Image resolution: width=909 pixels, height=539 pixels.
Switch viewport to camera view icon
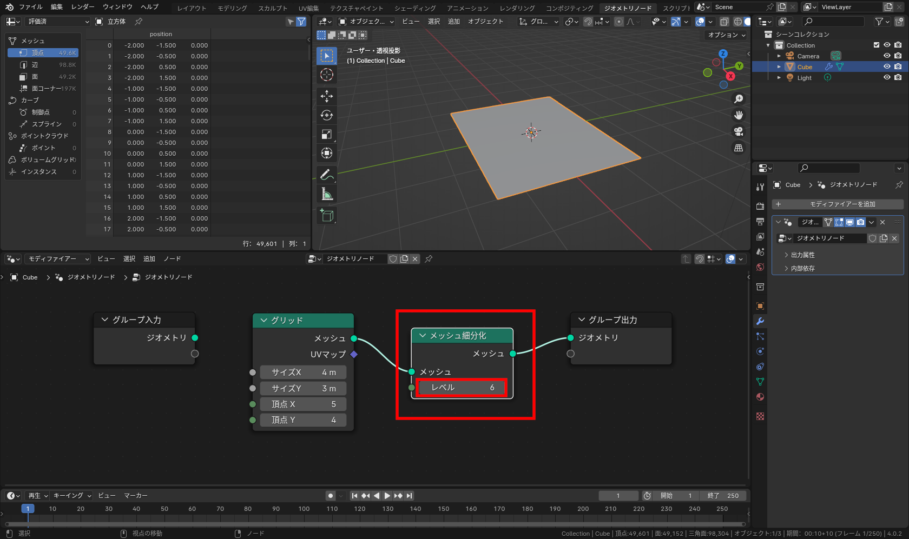[738, 131]
